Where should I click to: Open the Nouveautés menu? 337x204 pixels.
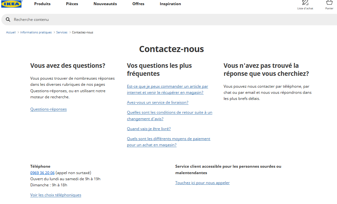coord(105,4)
